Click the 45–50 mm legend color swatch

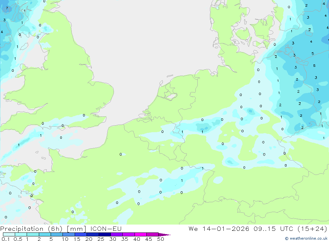152,234
